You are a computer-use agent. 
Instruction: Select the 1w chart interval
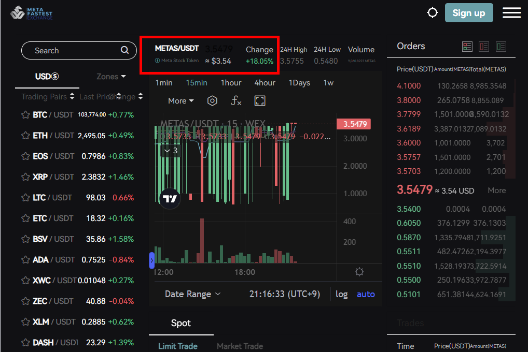pyautogui.click(x=328, y=83)
